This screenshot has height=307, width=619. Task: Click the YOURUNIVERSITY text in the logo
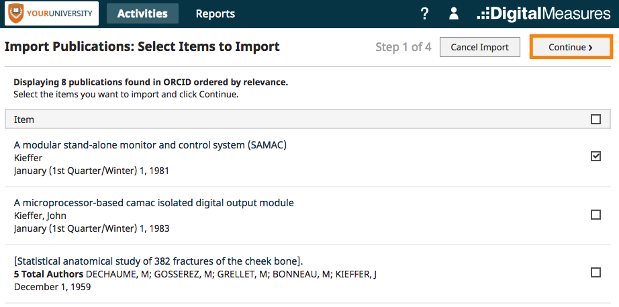(x=59, y=13)
